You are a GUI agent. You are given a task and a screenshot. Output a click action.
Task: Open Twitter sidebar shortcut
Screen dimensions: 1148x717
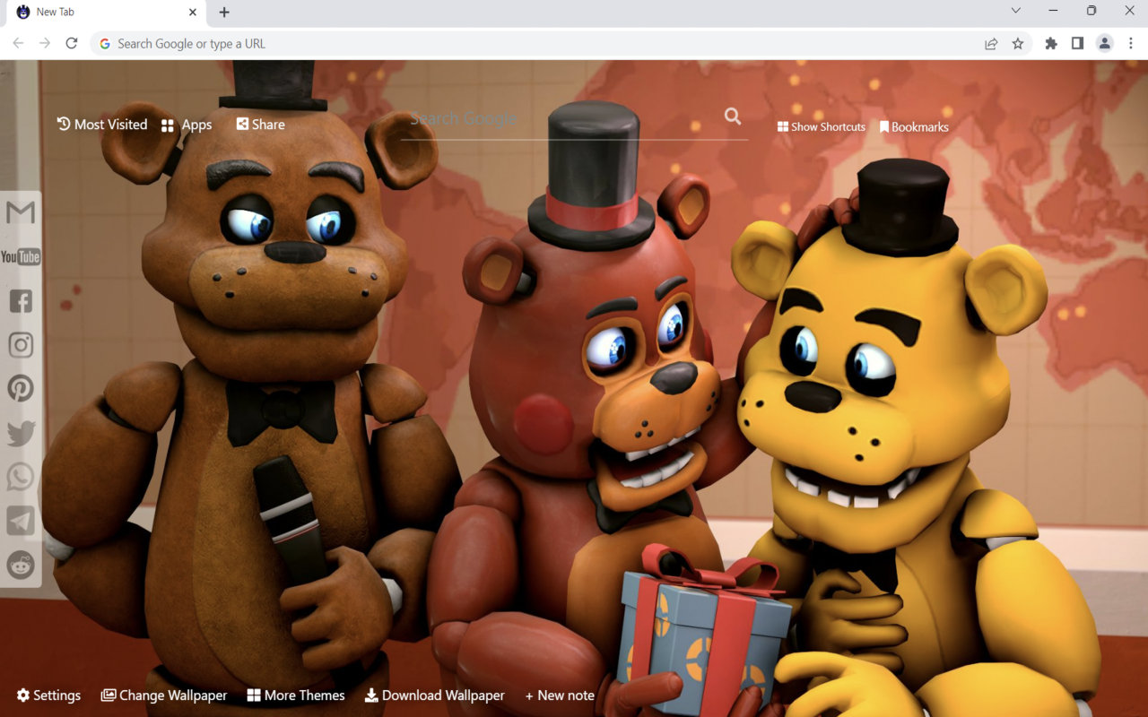tap(21, 433)
